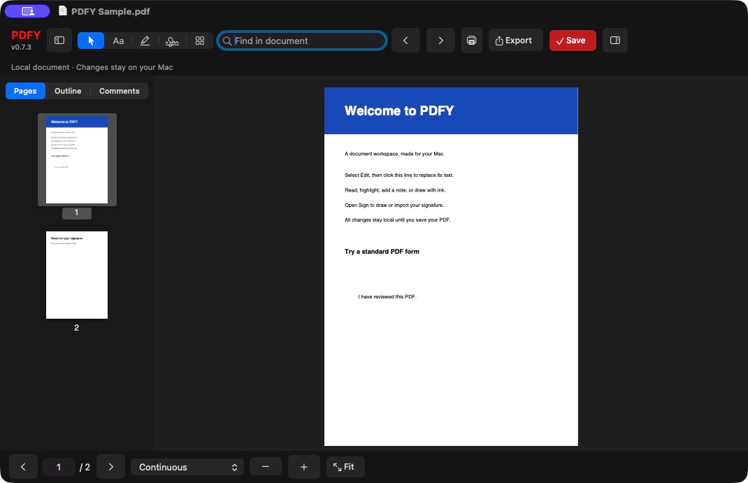
Task: Click the '/ 2' total pages text
Action: click(x=85, y=467)
